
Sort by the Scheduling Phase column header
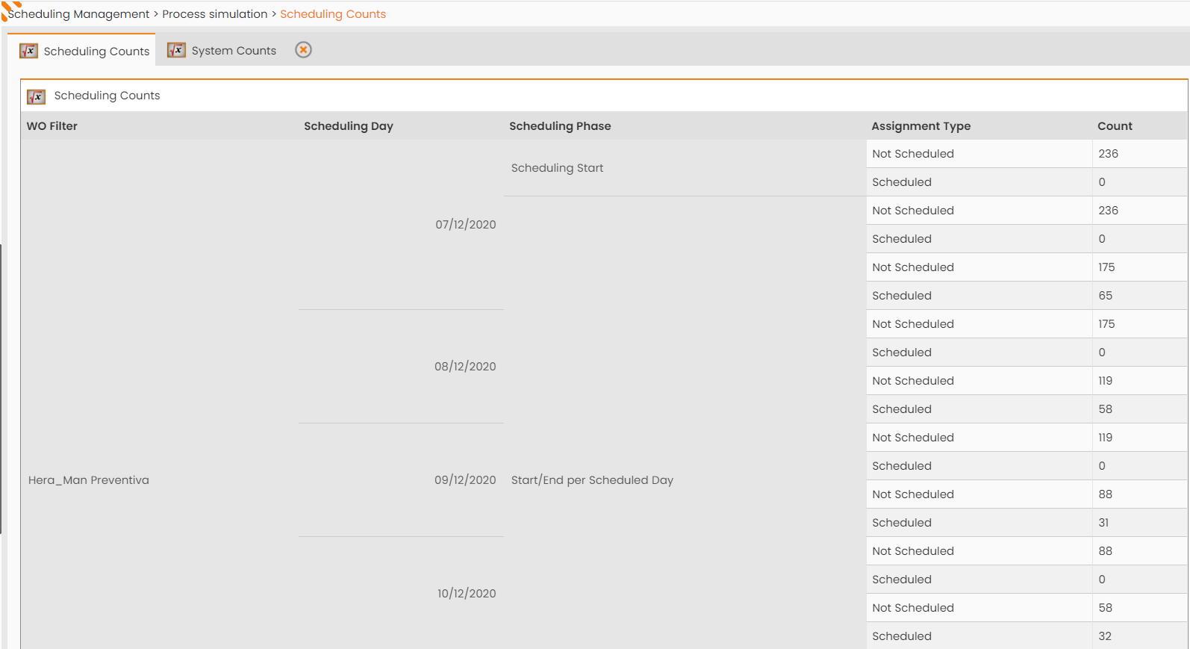coord(560,126)
